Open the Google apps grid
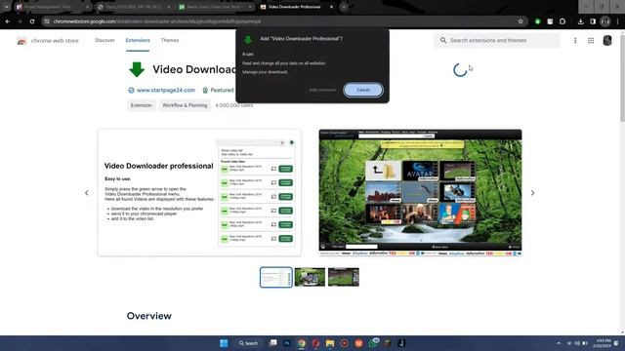This screenshot has width=625, height=351. [591, 41]
